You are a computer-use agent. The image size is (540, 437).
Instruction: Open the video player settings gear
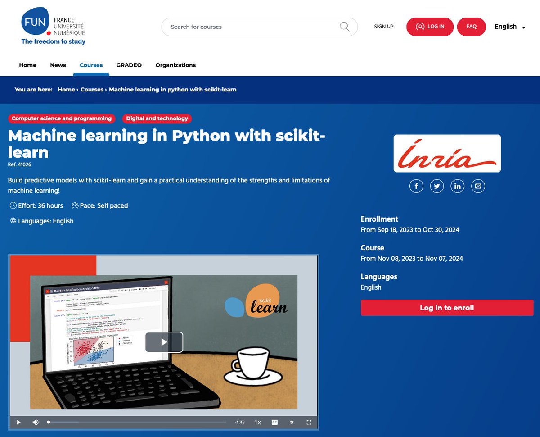(292, 422)
